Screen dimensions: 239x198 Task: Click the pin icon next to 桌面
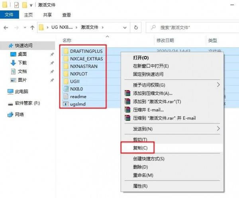52,54
